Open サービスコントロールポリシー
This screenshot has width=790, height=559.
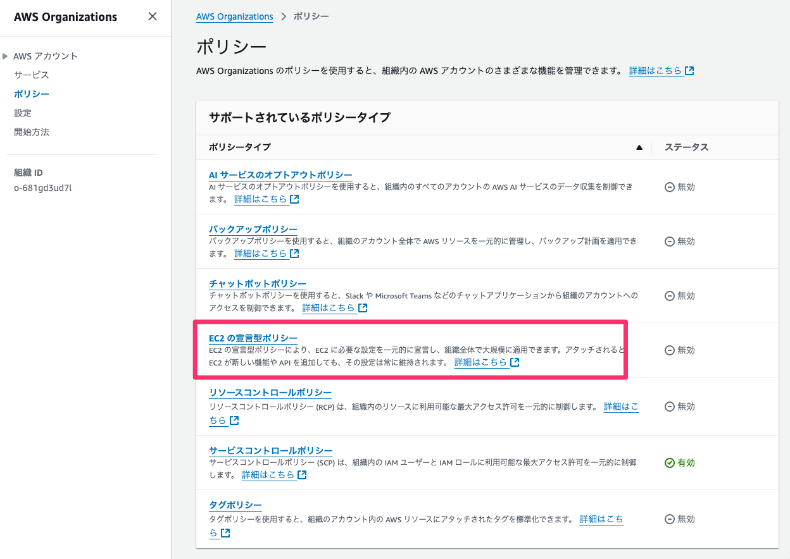[271, 450]
